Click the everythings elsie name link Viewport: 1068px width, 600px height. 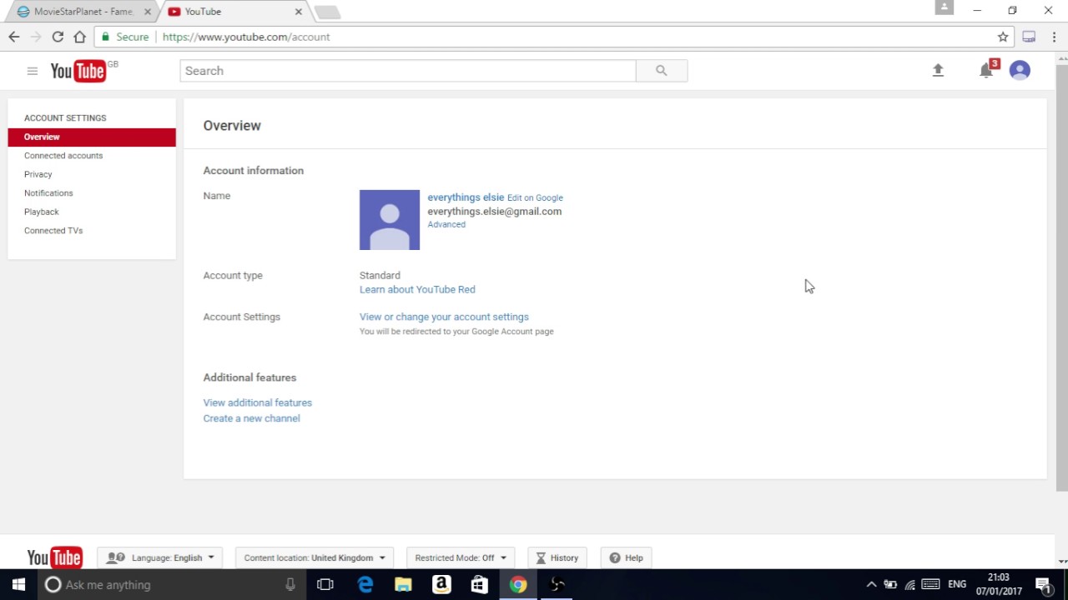(466, 197)
